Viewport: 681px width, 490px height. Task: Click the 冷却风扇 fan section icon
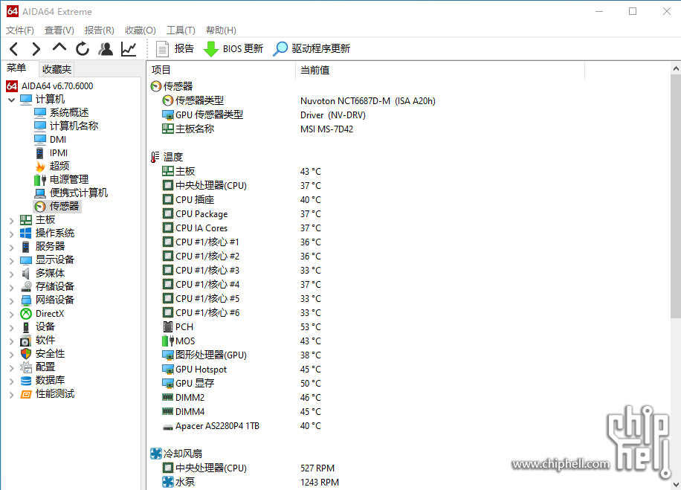(156, 454)
